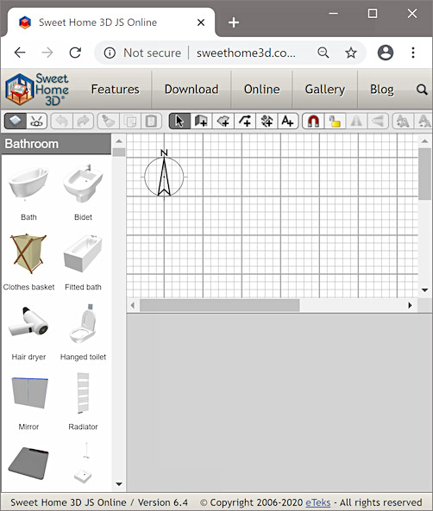The height and width of the screenshot is (511, 433).
Task: Select the Bath furniture item
Action: [28, 192]
